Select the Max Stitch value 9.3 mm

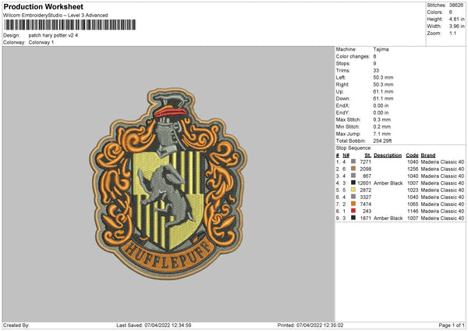(x=381, y=119)
